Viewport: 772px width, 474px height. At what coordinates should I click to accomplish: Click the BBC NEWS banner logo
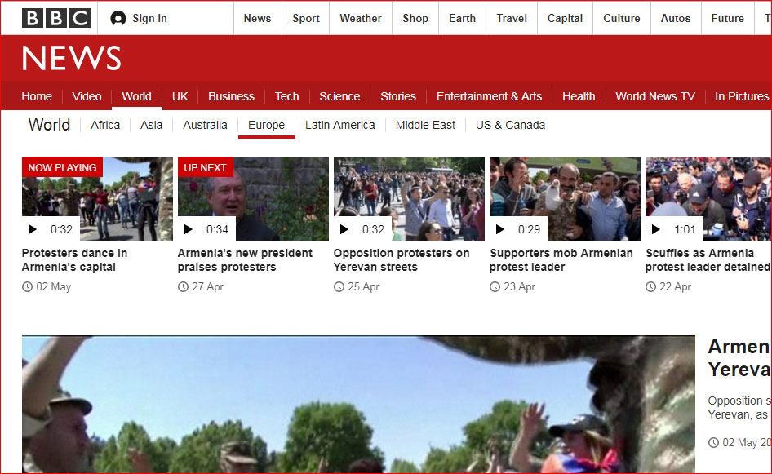(71, 58)
